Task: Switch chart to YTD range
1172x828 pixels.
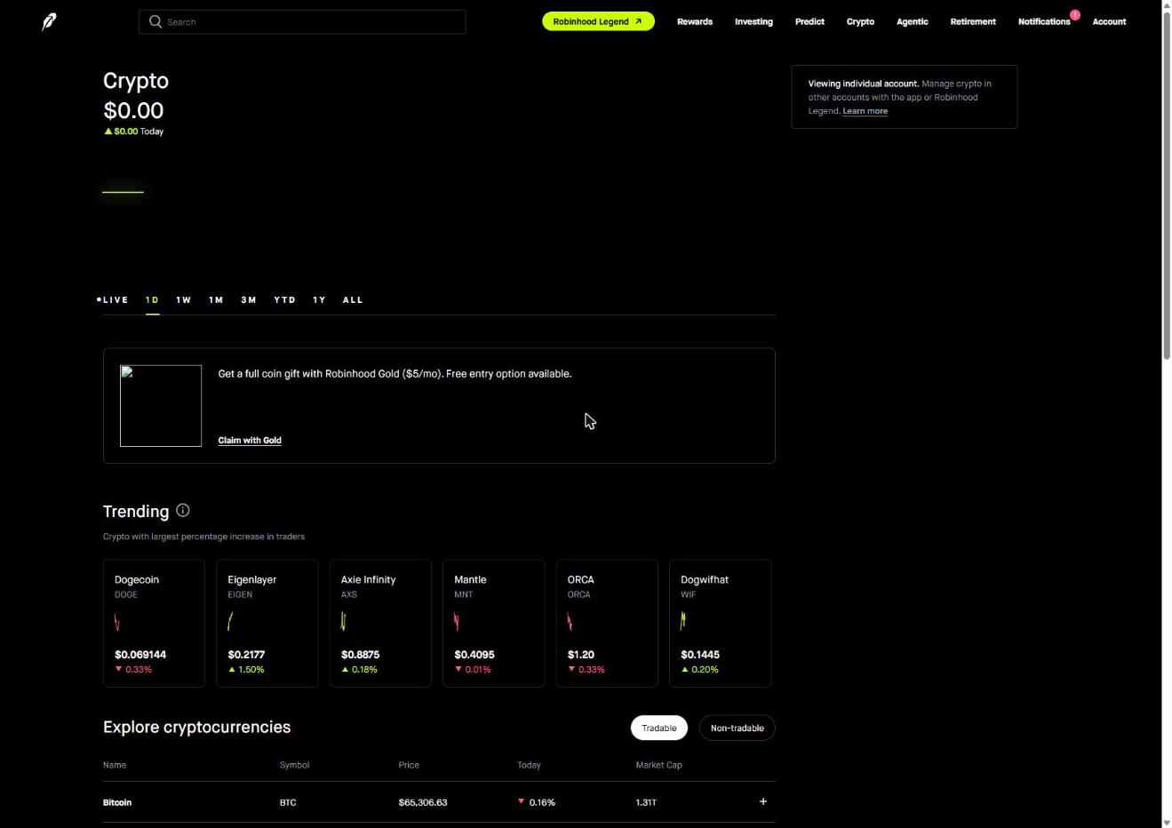Action: point(284,300)
